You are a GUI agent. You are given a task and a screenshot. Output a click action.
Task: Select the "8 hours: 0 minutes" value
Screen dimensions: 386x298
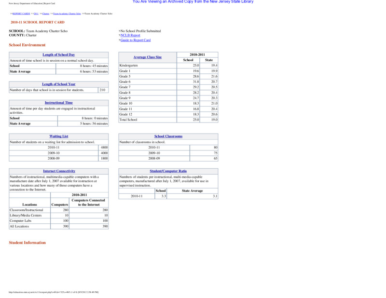95,118
